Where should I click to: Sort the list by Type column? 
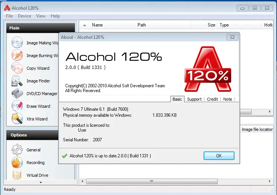240,25
